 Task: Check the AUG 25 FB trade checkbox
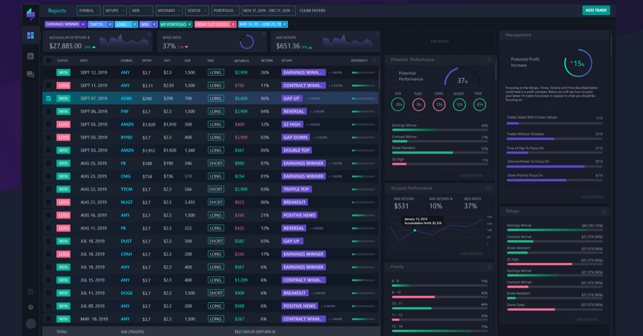tap(48, 163)
